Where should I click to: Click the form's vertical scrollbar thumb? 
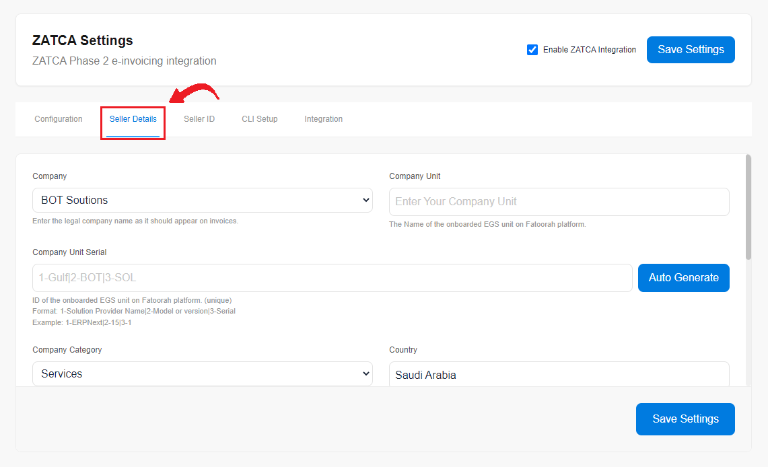[748, 207]
